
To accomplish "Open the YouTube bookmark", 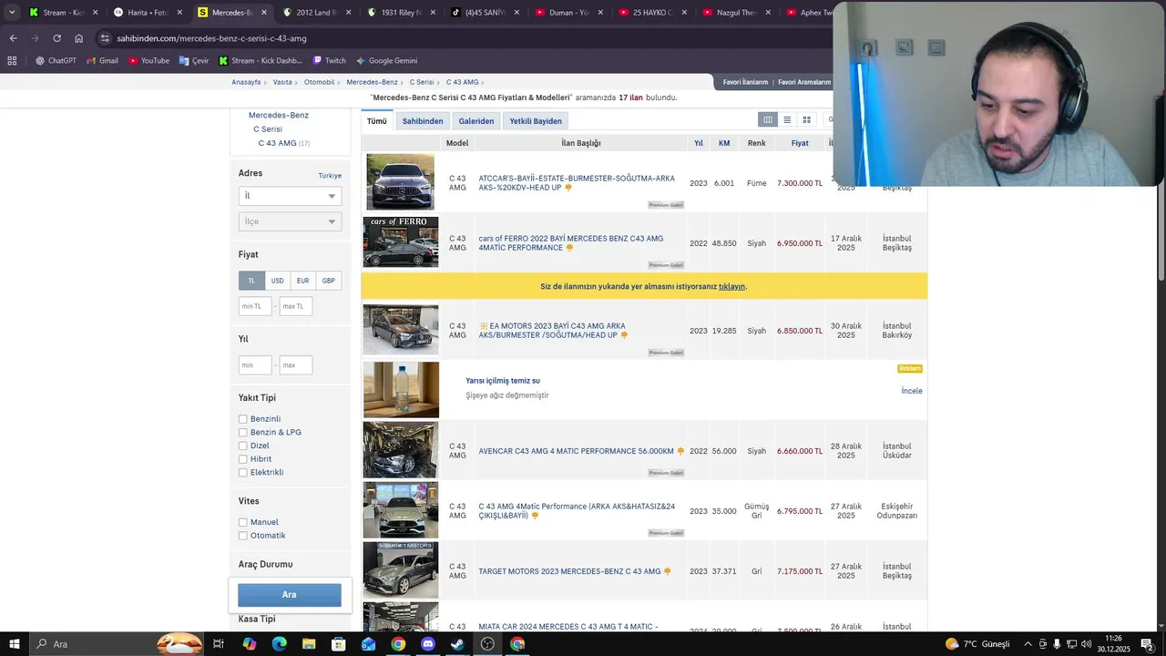I will click(148, 61).
